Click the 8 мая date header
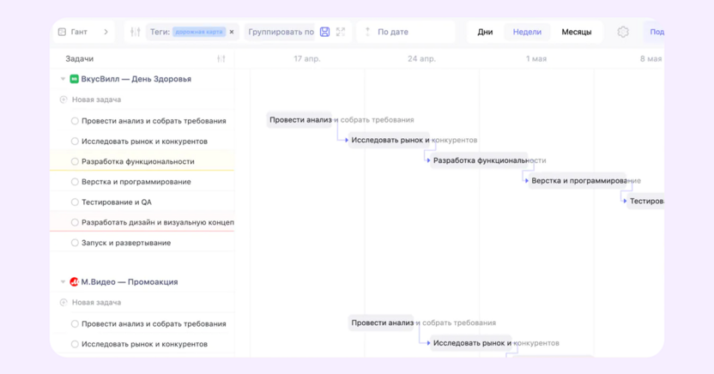This screenshot has height=374, width=714. tap(650, 58)
